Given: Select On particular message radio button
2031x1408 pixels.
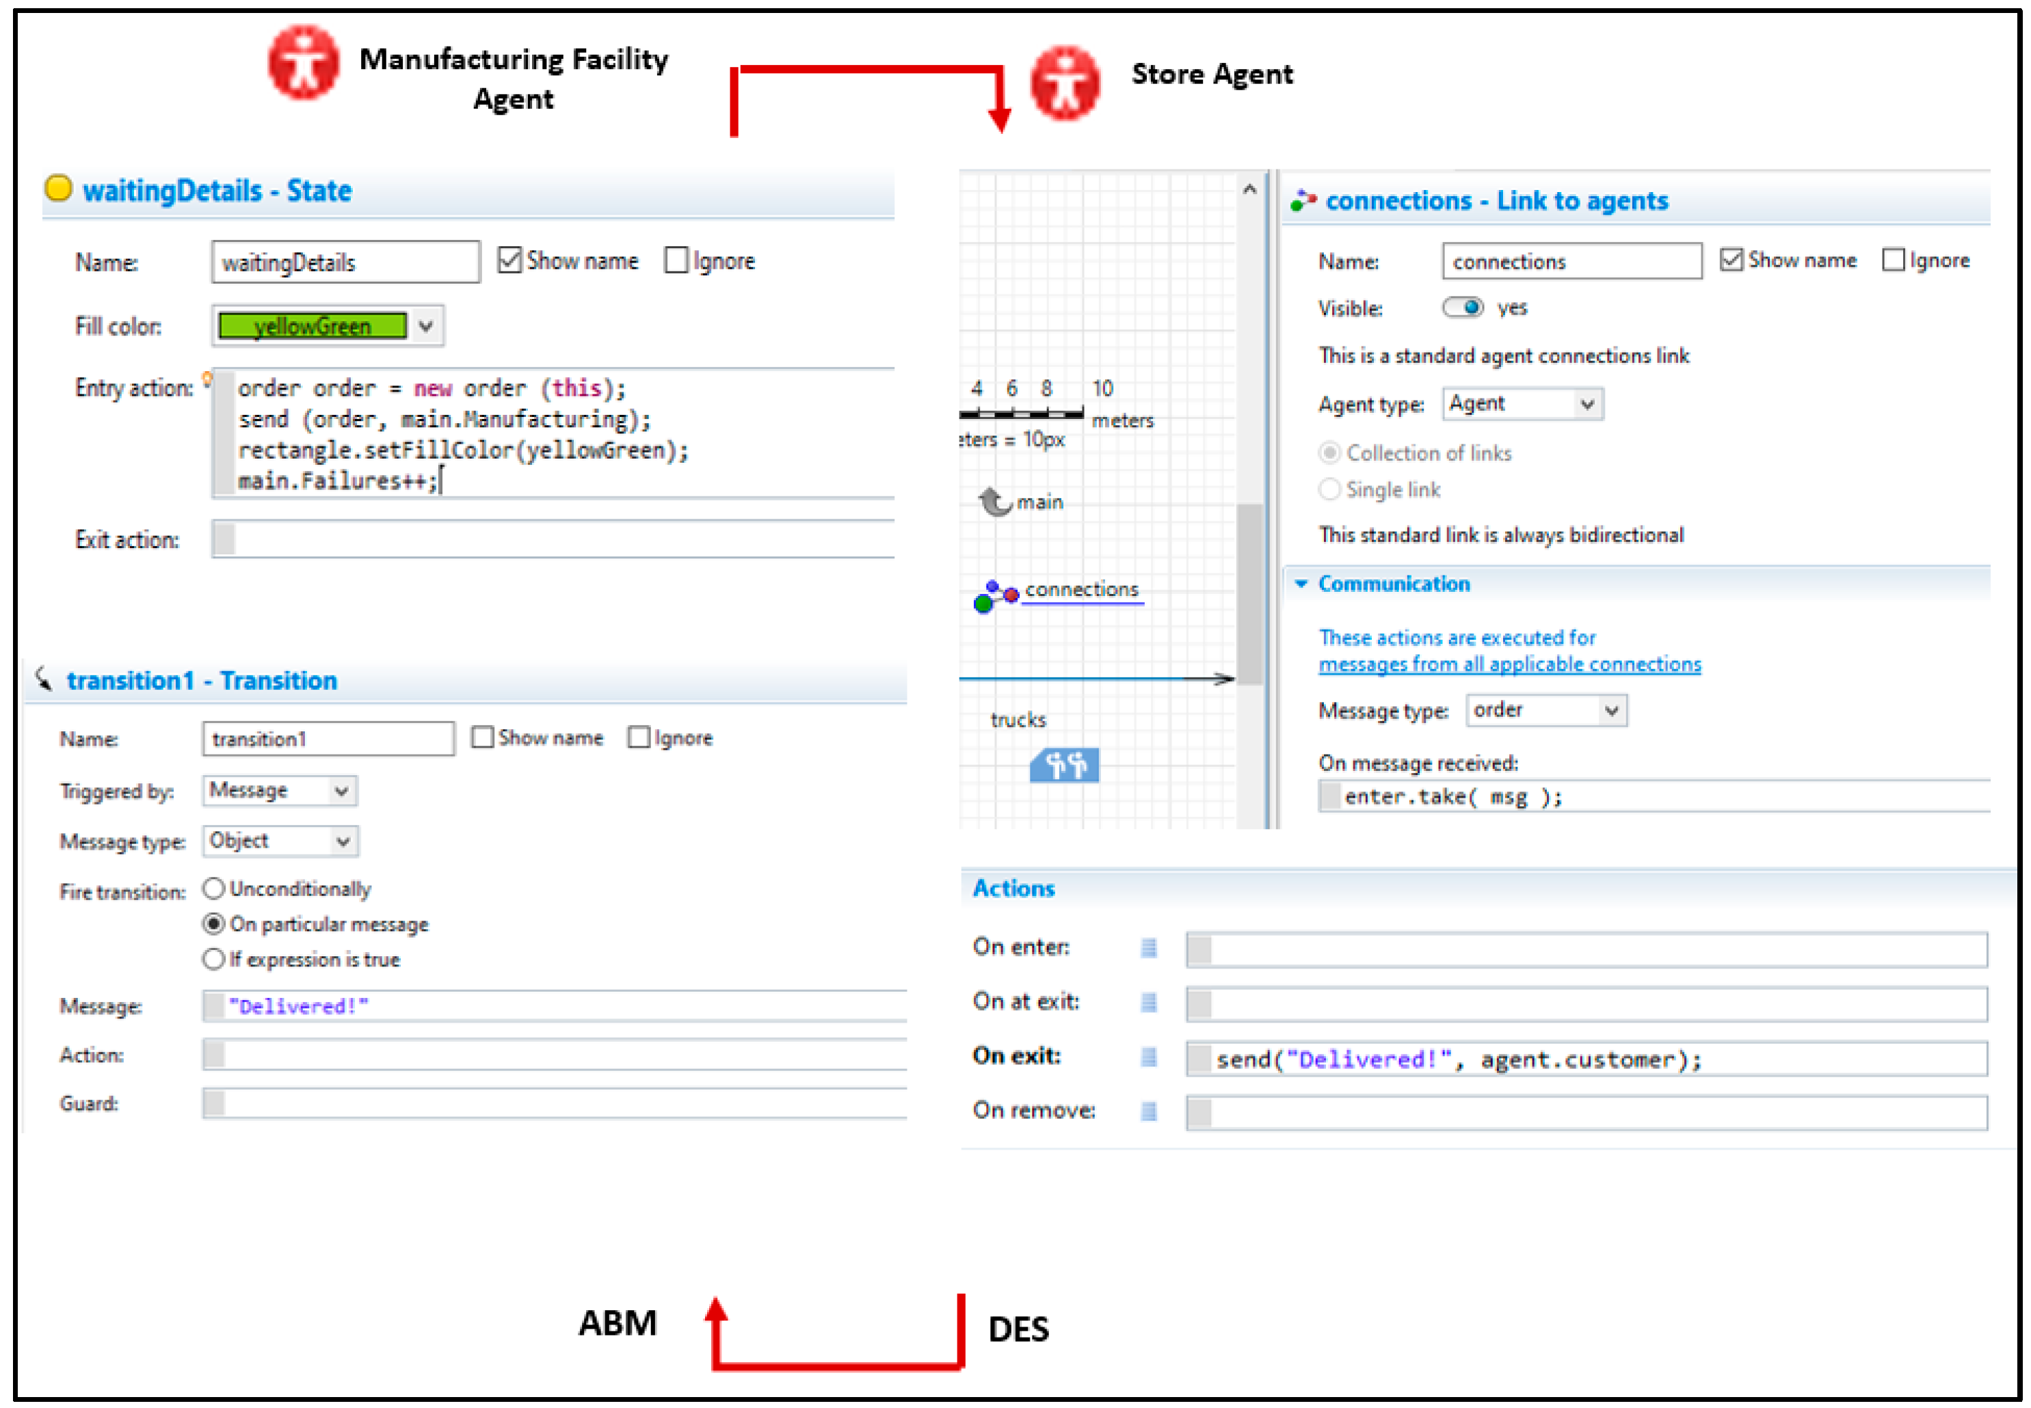Looking at the screenshot, I should [213, 923].
